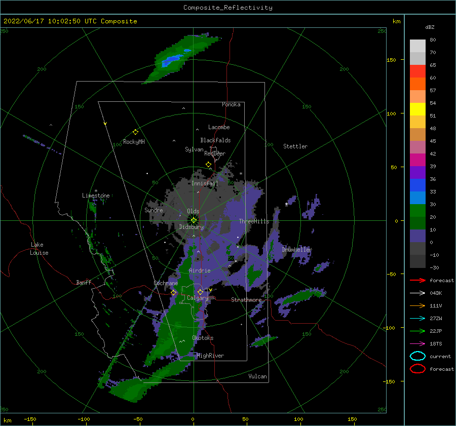Click the darkest gray -10 dBZ swatch
The height and width of the screenshot is (426, 456).
click(x=417, y=261)
